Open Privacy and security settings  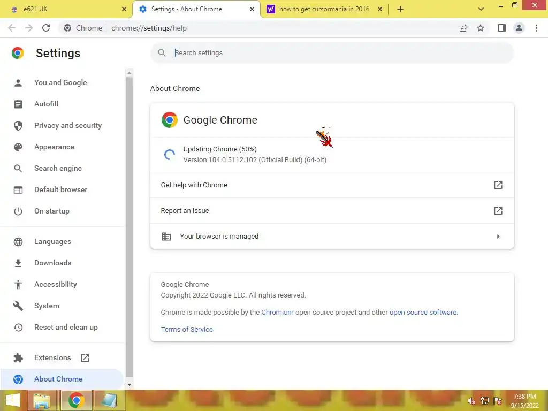[68, 125]
